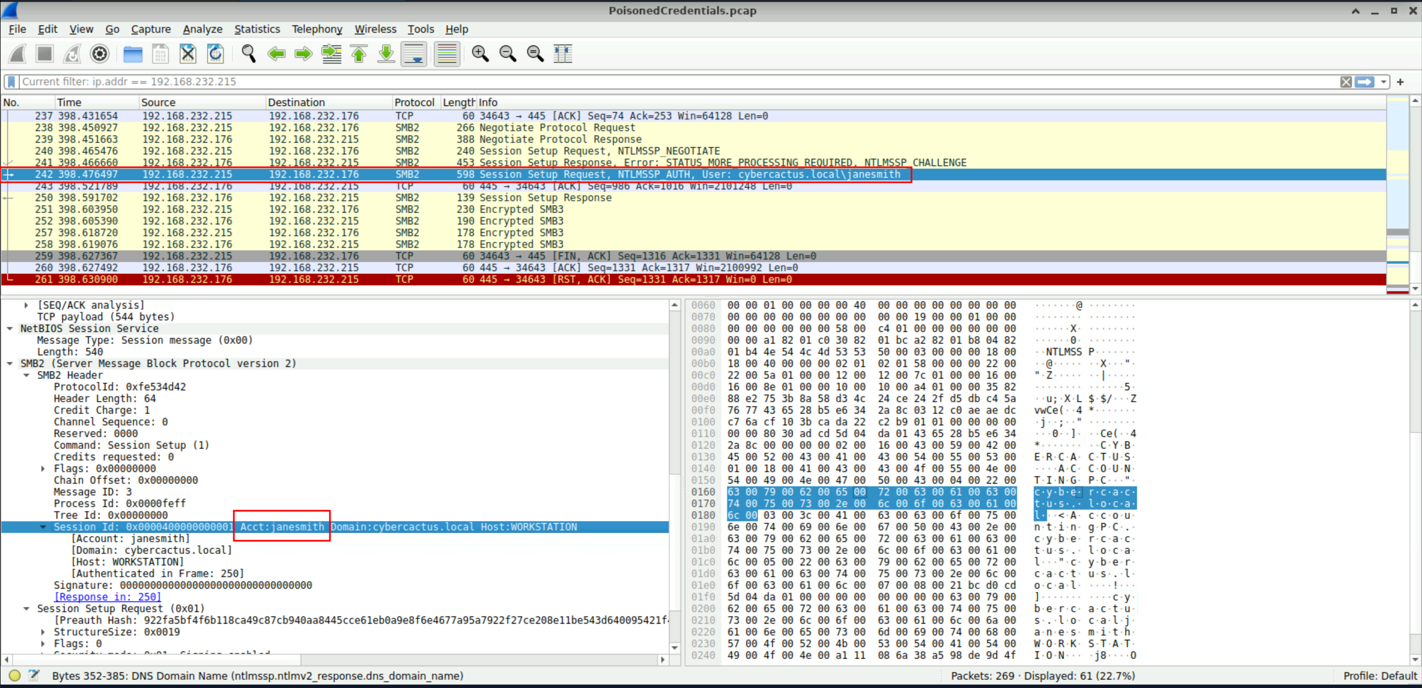Find a packet with the magnifier icon

click(x=248, y=54)
